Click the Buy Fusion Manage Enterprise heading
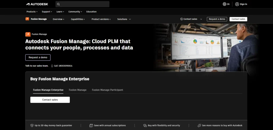The image size is (273, 130). 60,79
